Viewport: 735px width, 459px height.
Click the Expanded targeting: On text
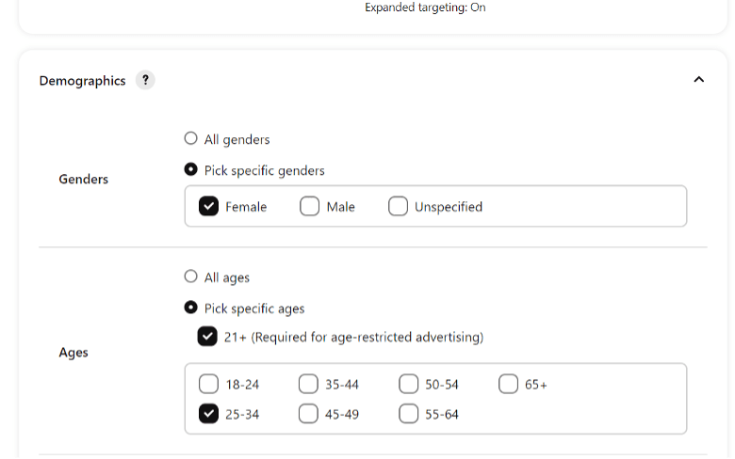[425, 7]
